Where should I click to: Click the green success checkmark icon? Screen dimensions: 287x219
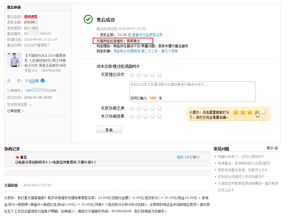pyautogui.click(x=88, y=19)
